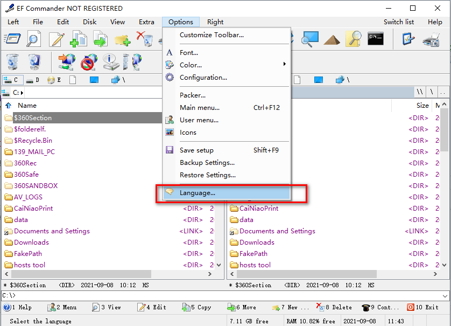Image resolution: width=451 pixels, height=326 pixels.
Task: Click the folder search icon
Action: pos(354,39)
